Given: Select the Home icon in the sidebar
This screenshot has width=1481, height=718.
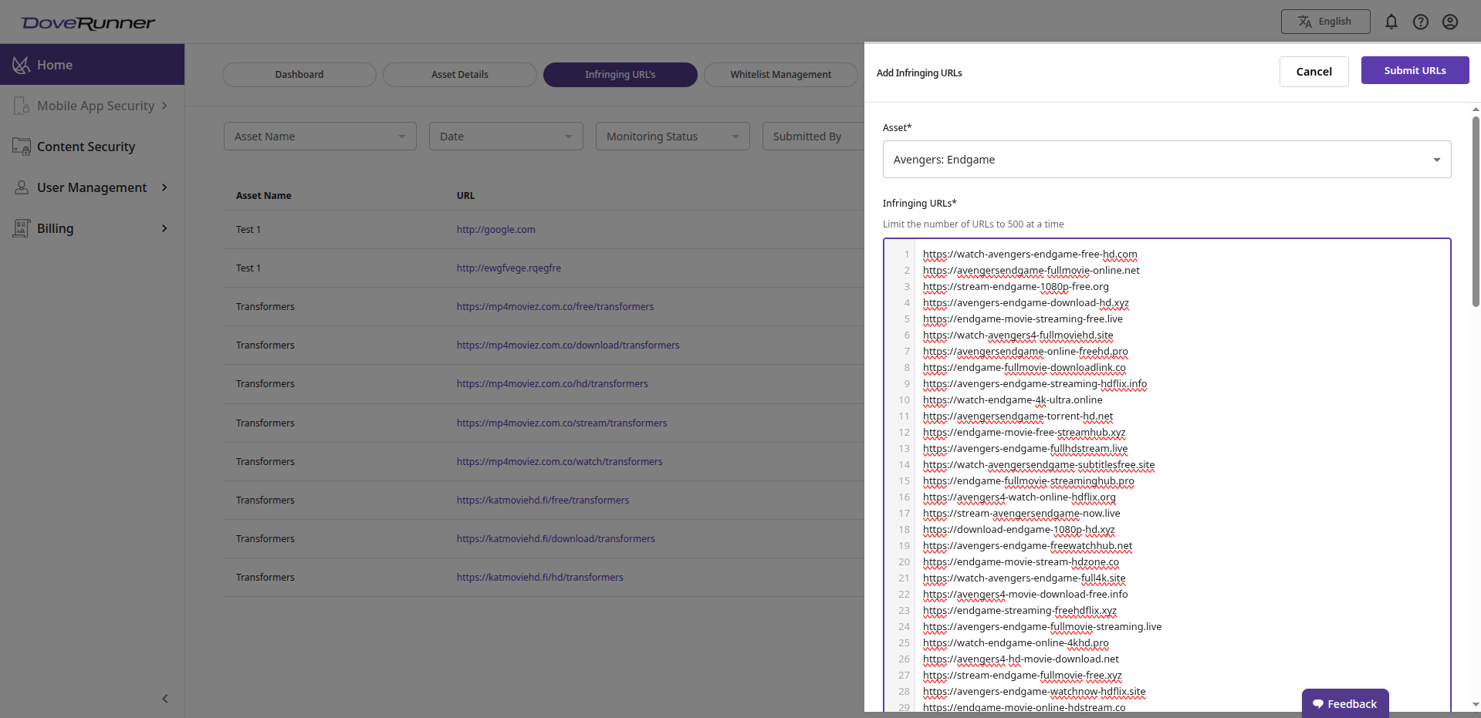Looking at the screenshot, I should click(21, 65).
